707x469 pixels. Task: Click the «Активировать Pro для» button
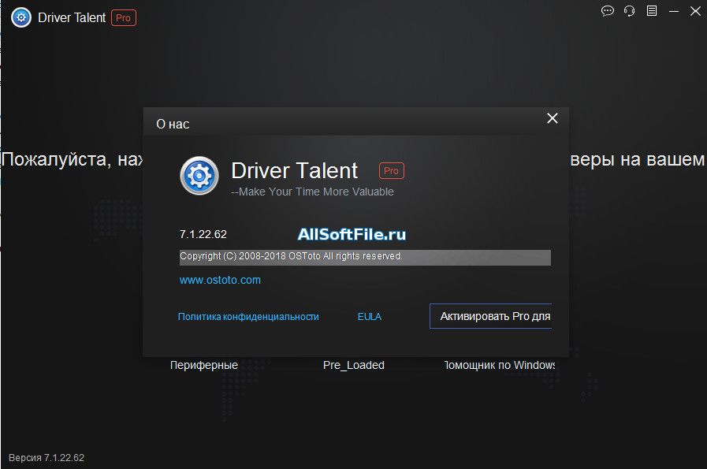pos(490,316)
